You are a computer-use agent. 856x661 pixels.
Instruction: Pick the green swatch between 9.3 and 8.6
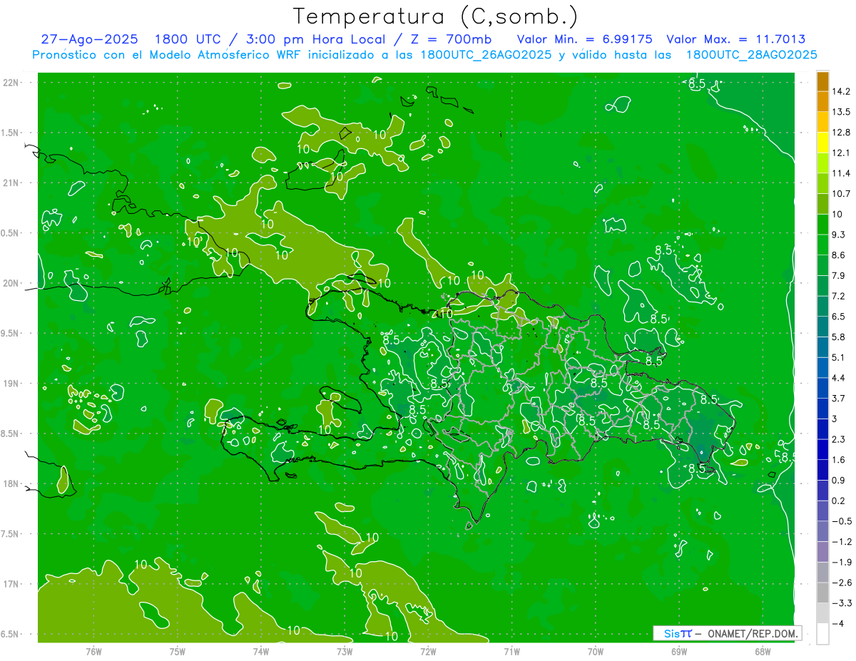point(822,245)
